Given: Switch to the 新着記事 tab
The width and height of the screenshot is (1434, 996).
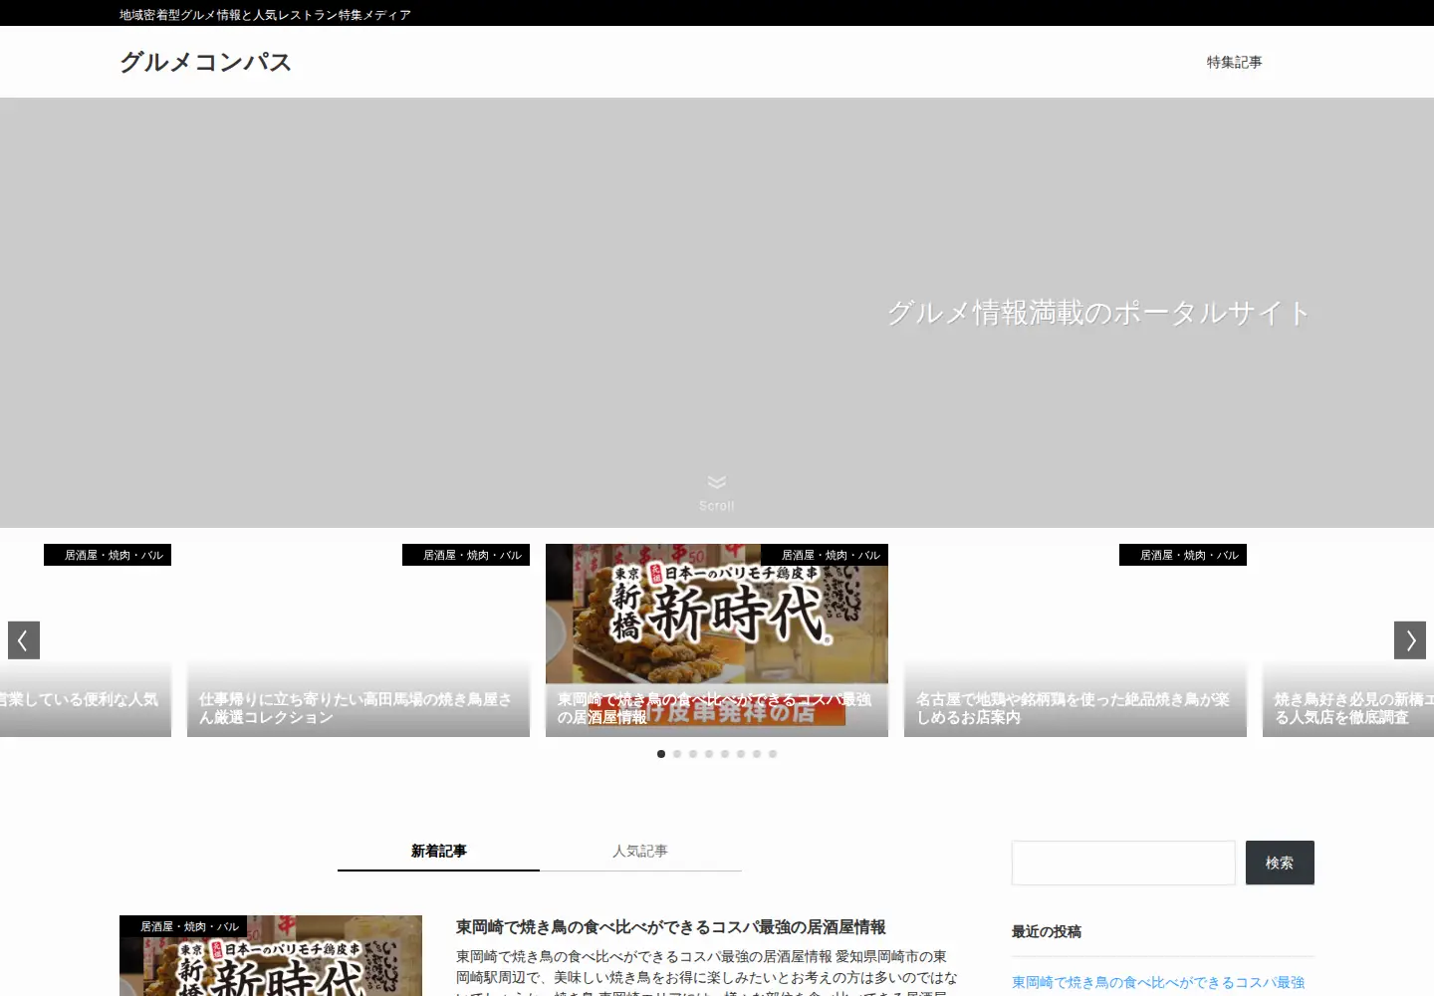Looking at the screenshot, I should coord(438,852).
